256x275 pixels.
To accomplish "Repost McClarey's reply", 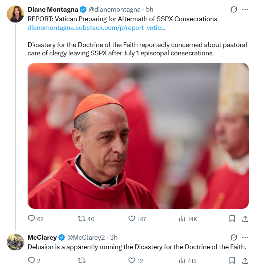I will click(82, 260).
